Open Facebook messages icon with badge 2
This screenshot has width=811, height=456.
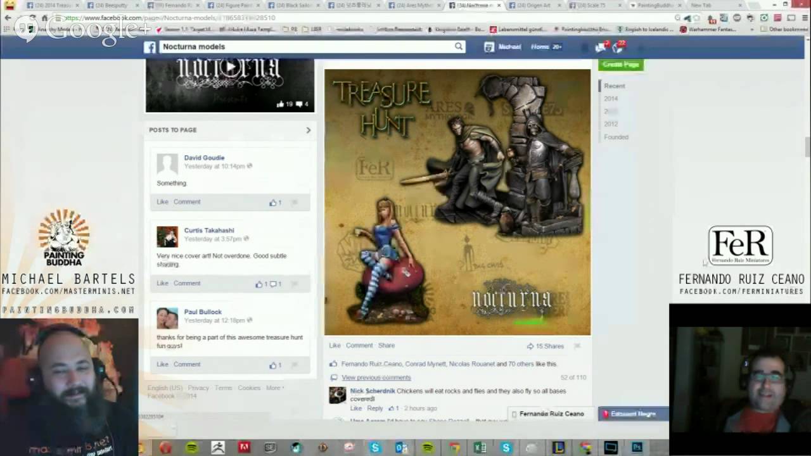[x=601, y=47]
